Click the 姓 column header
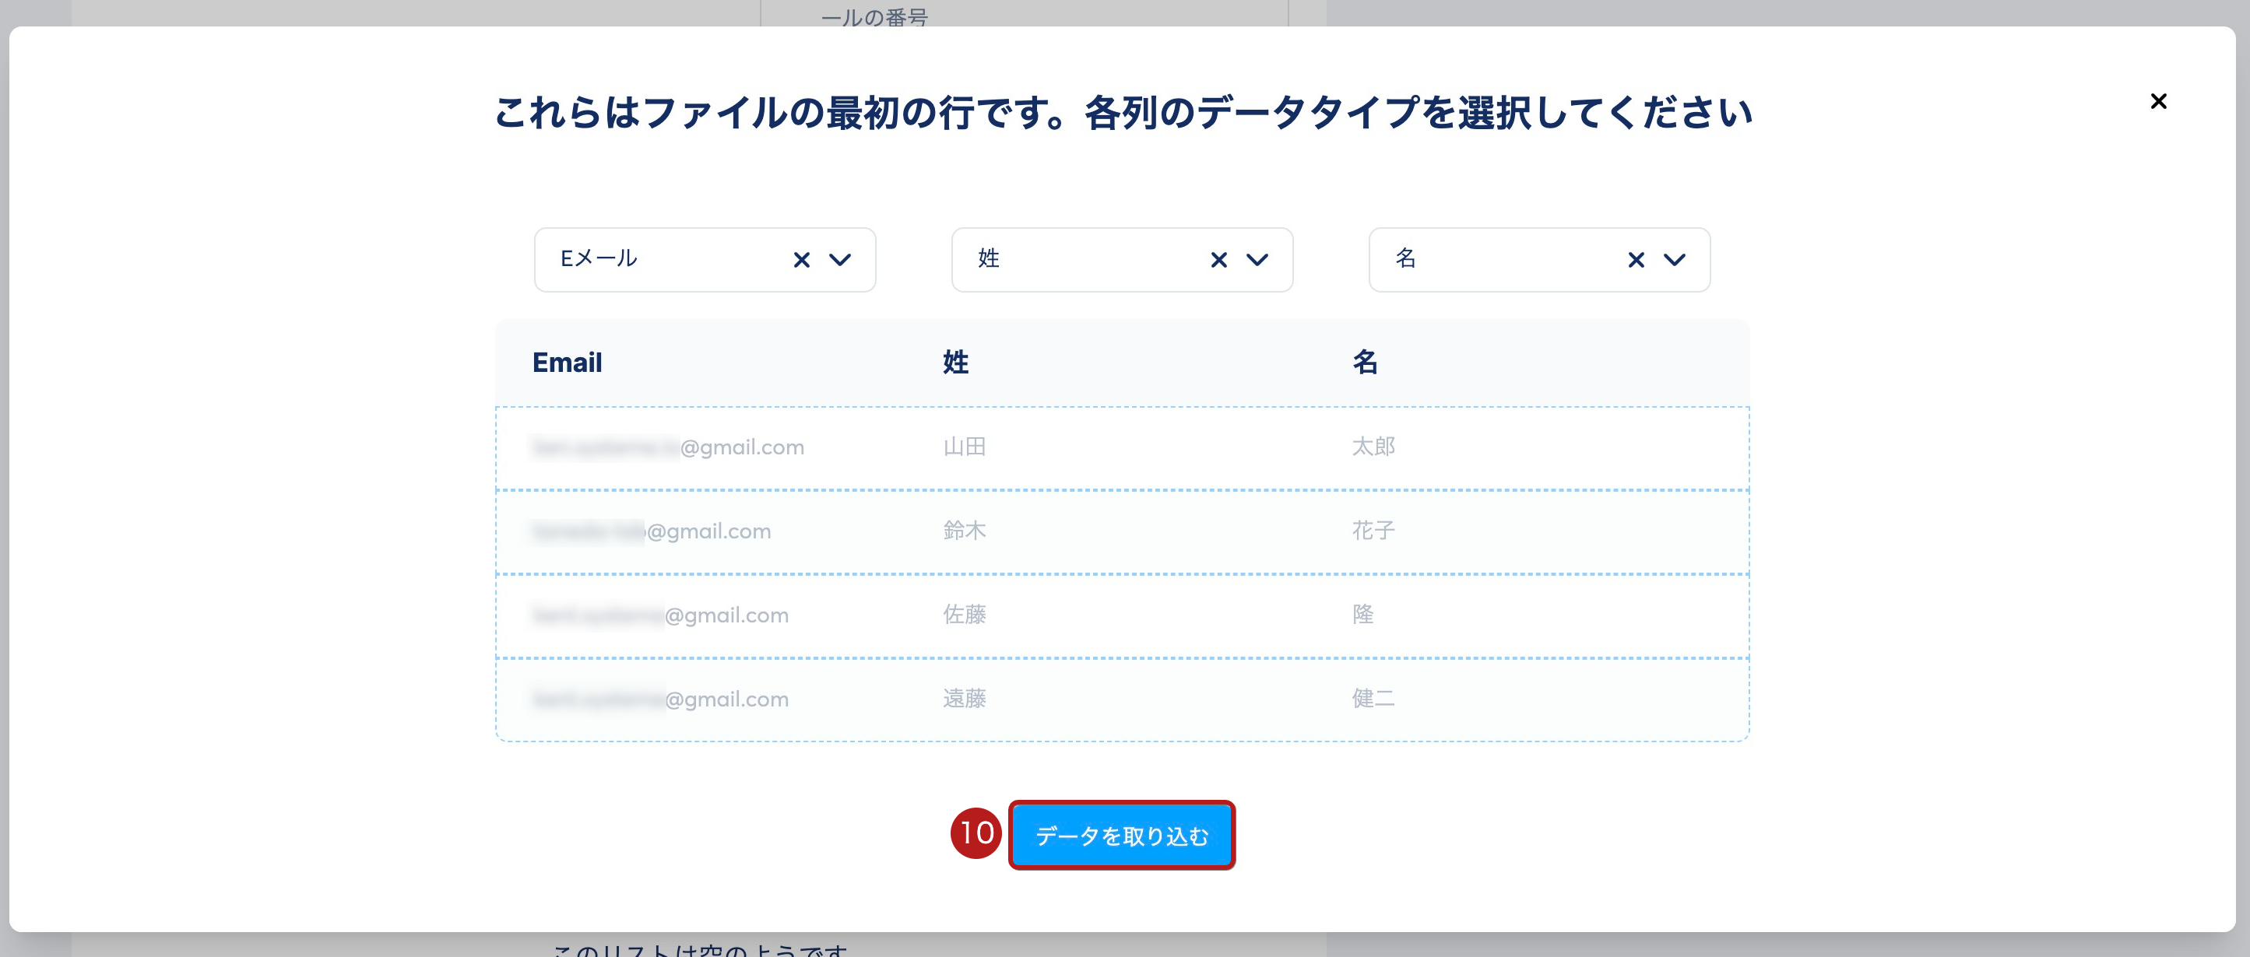This screenshot has width=2250, height=957. (955, 363)
